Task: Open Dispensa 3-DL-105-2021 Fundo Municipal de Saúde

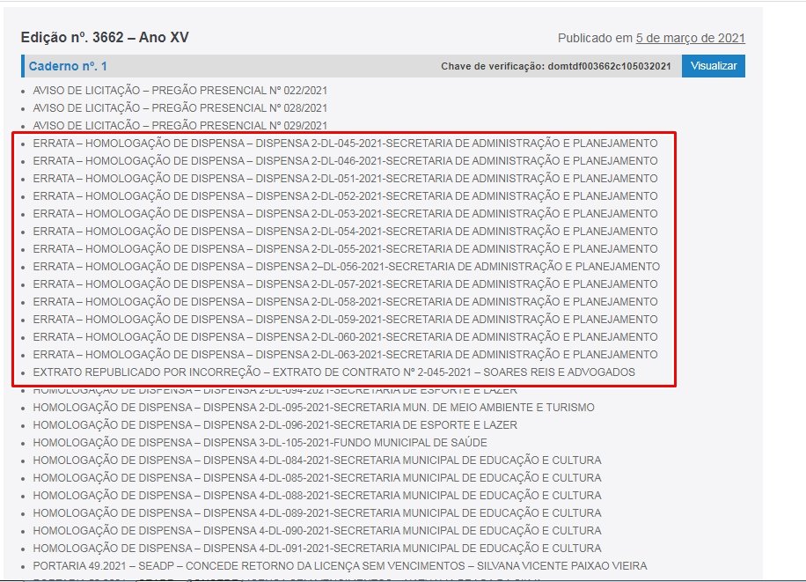Action: [x=260, y=443]
